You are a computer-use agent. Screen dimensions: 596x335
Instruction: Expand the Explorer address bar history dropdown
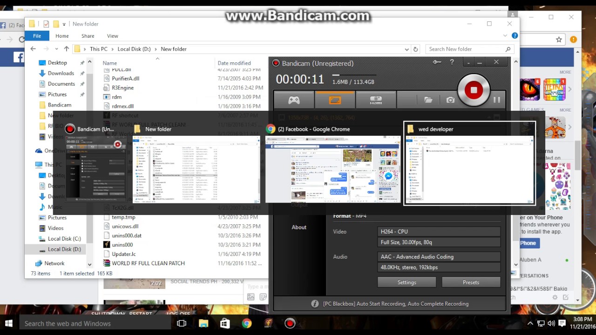click(x=406, y=49)
